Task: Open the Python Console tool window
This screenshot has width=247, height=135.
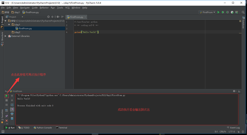Action: tap(43, 128)
